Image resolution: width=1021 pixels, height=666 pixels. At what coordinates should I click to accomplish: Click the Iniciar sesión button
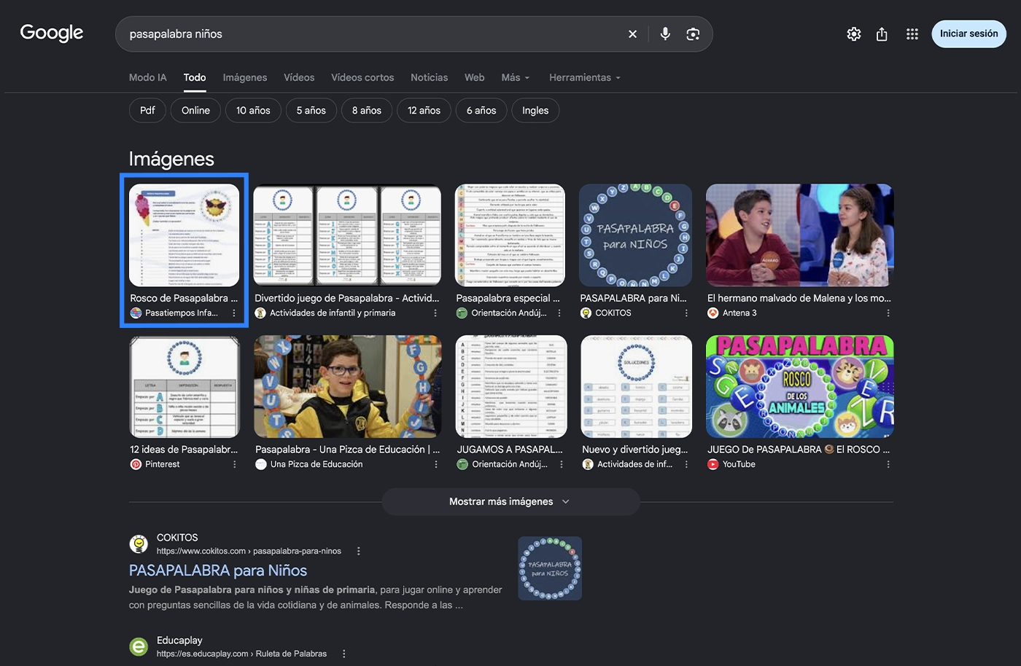pyautogui.click(x=968, y=34)
